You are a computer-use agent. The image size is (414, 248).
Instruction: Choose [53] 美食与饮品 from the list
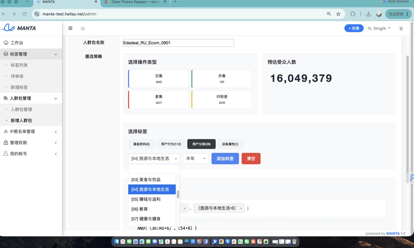click(x=152, y=180)
